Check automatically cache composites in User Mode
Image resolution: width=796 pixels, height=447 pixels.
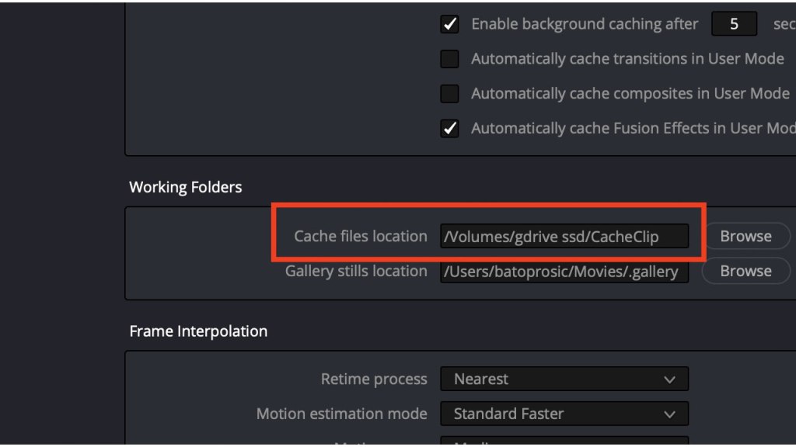tap(449, 94)
